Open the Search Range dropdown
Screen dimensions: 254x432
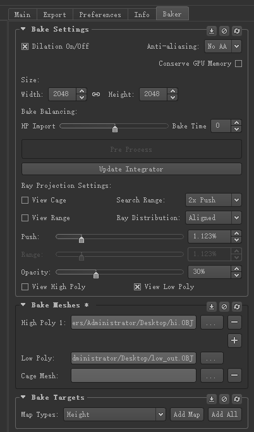click(x=214, y=200)
